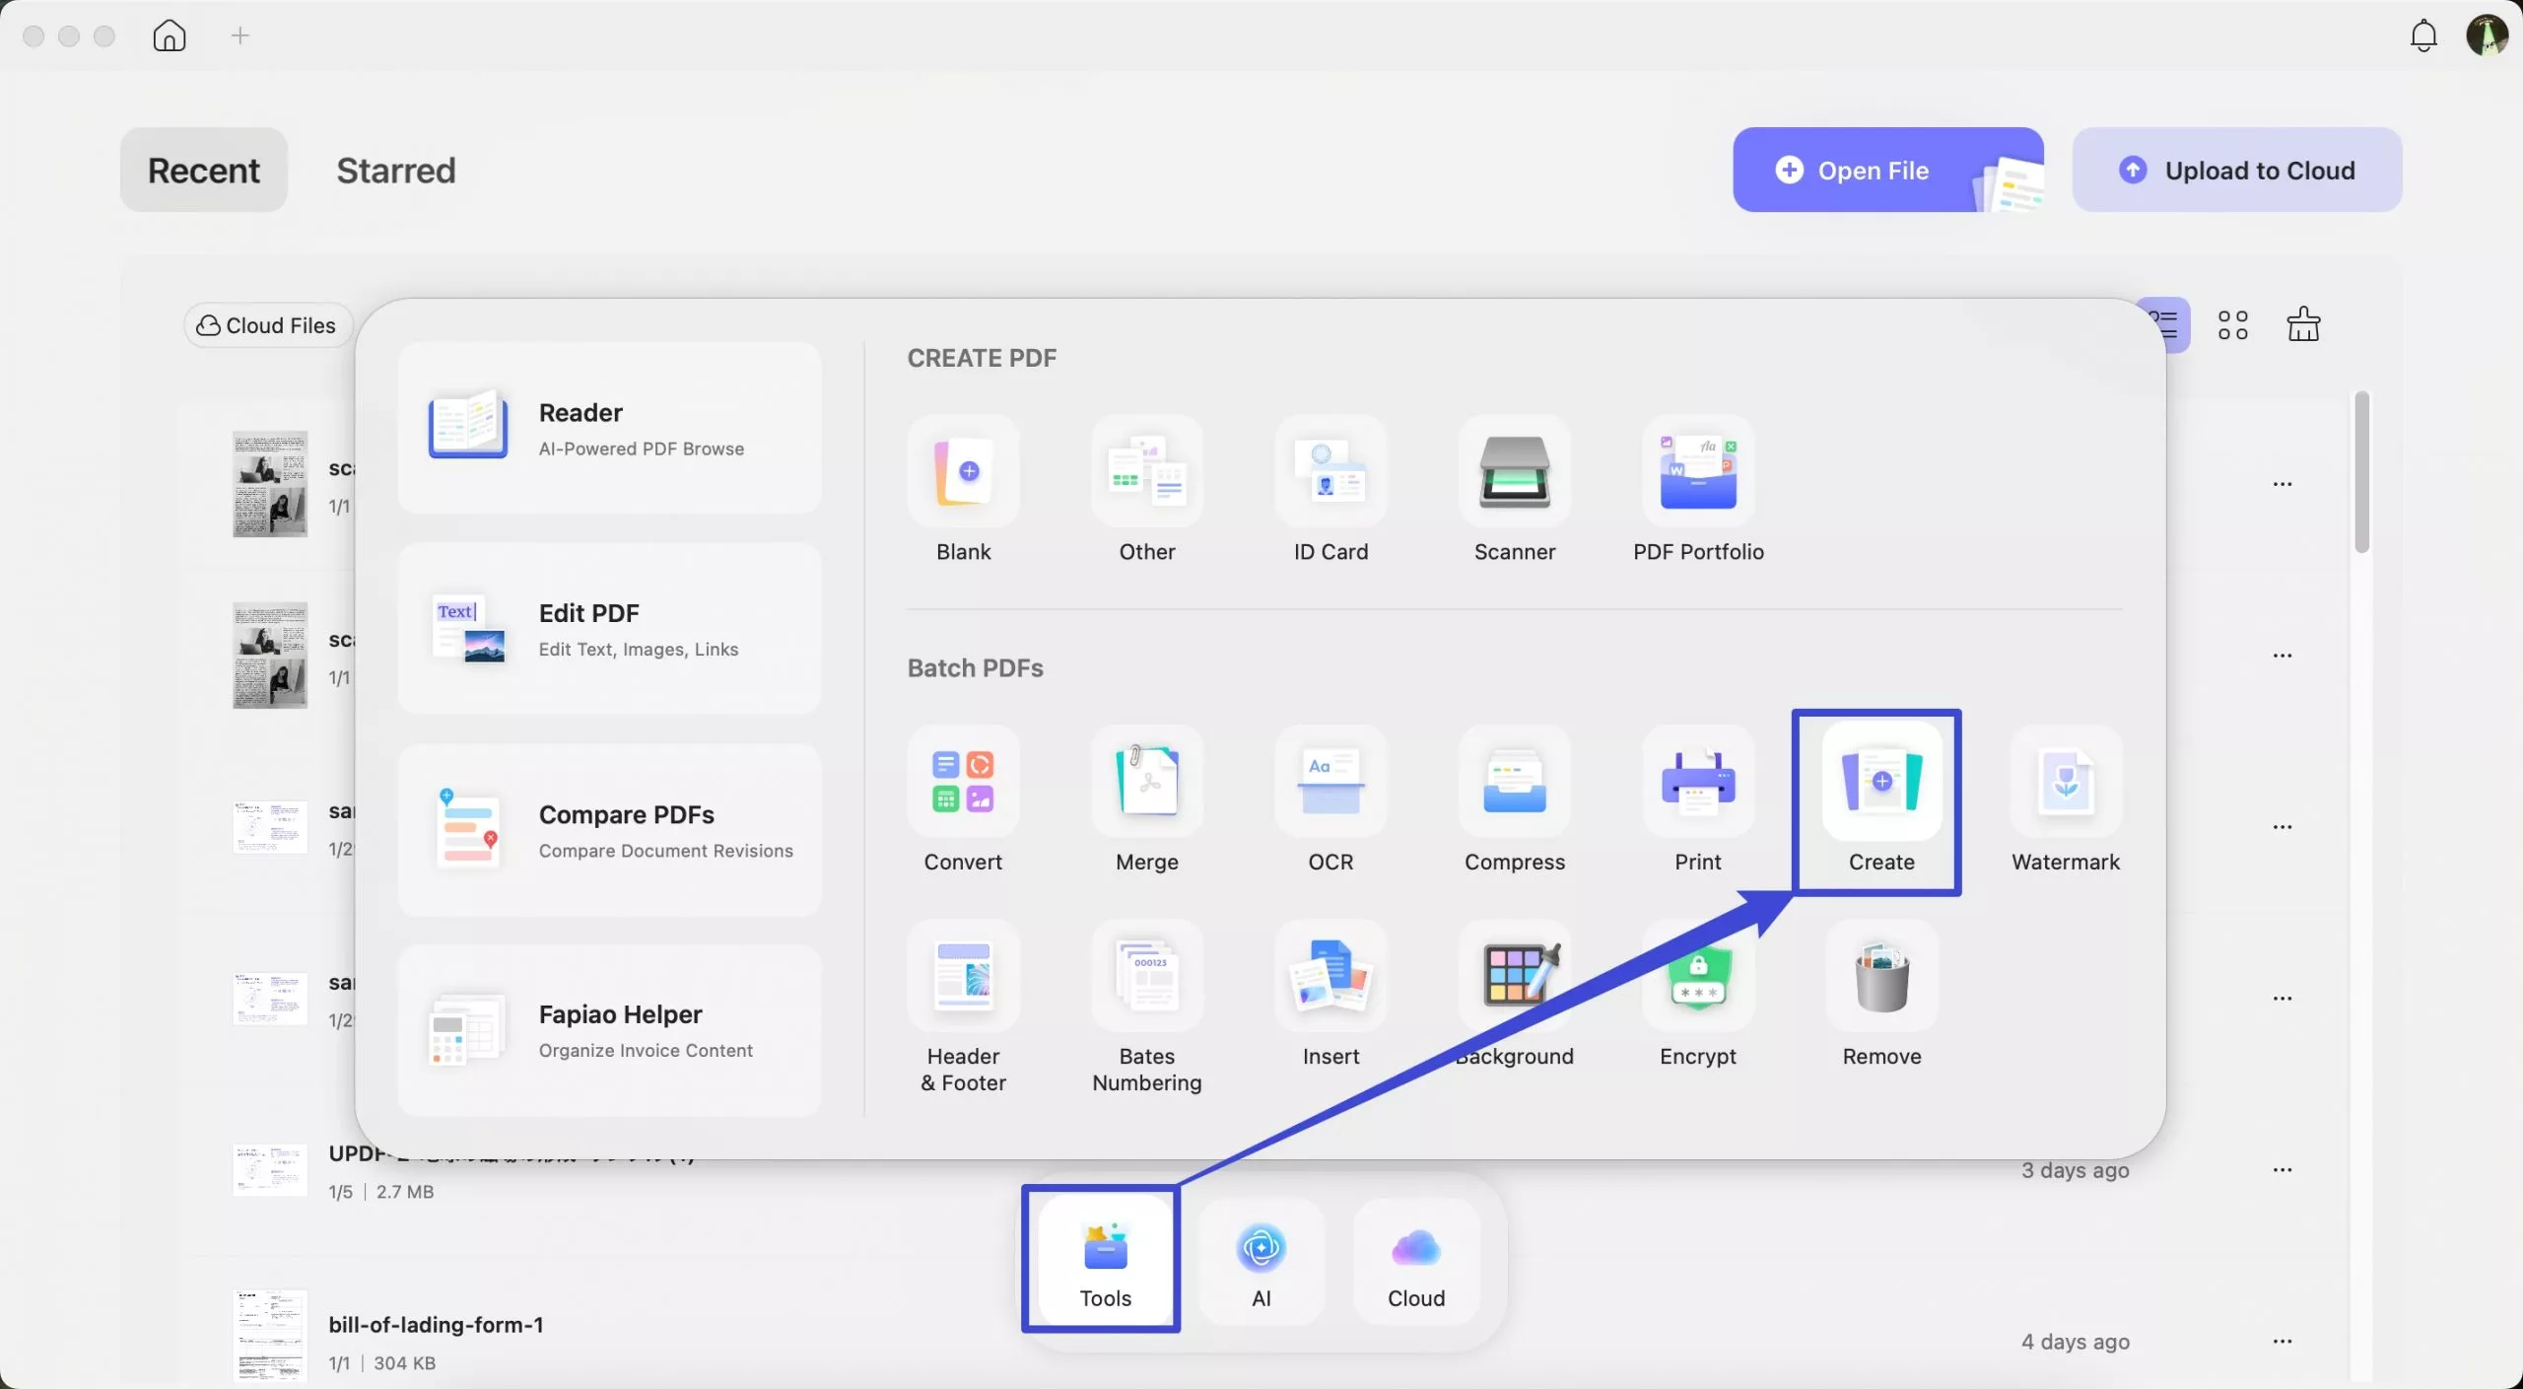Open the OCR batch tool
Image resolution: width=2523 pixels, height=1389 pixels.
tap(1330, 782)
